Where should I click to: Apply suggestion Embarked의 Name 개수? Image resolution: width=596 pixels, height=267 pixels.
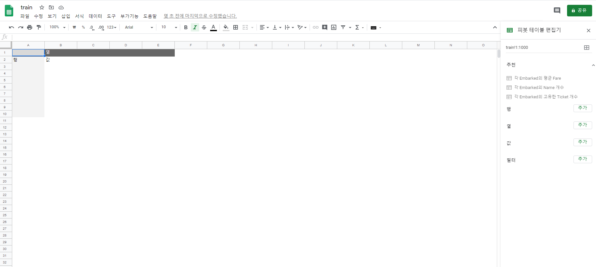coord(535,87)
